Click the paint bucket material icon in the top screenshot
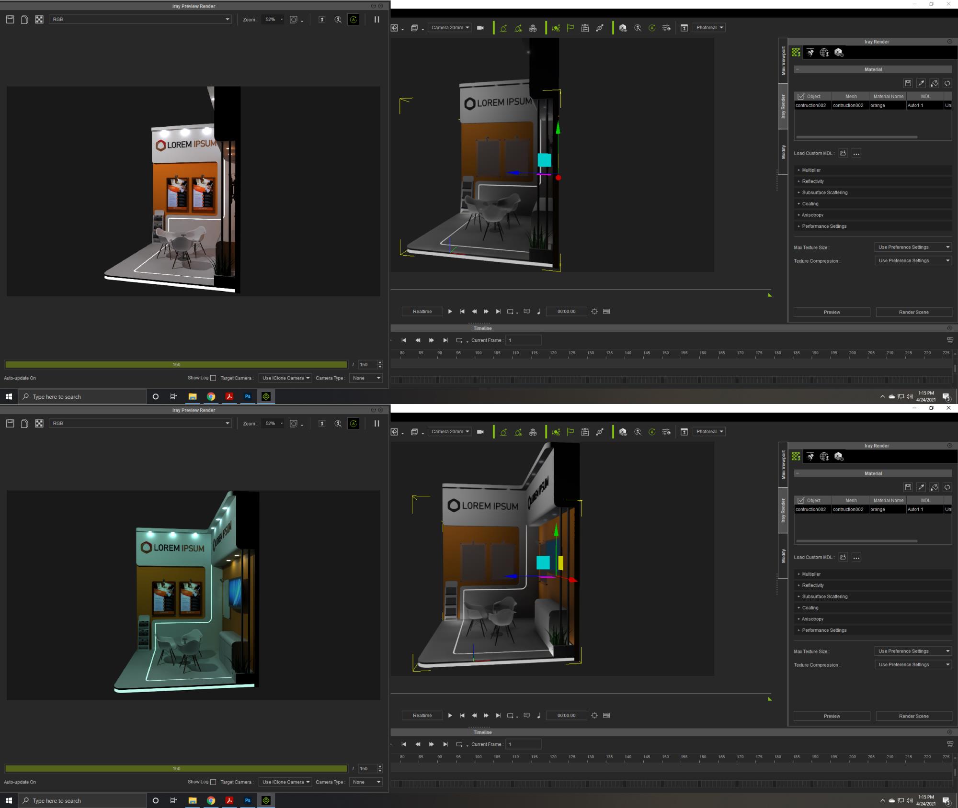Image resolution: width=958 pixels, height=808 pixels. click(934, 83)
